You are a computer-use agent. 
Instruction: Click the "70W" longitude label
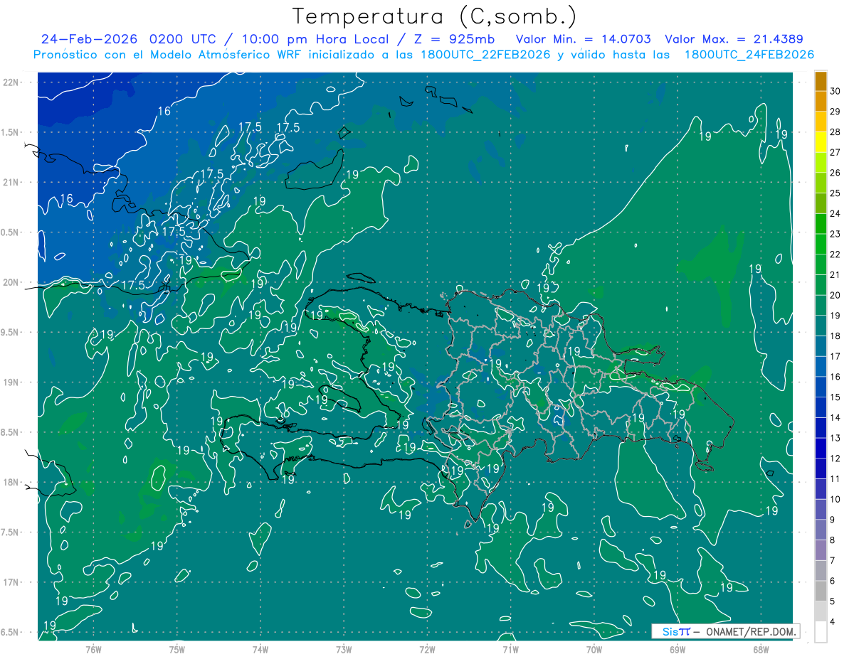pos(594,649)
